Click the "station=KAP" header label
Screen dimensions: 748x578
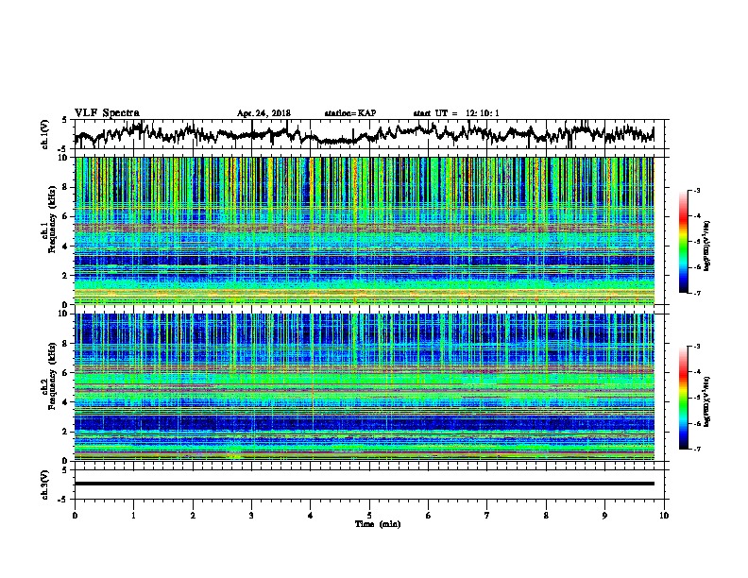pyautogui.click(x=350, y=113)
